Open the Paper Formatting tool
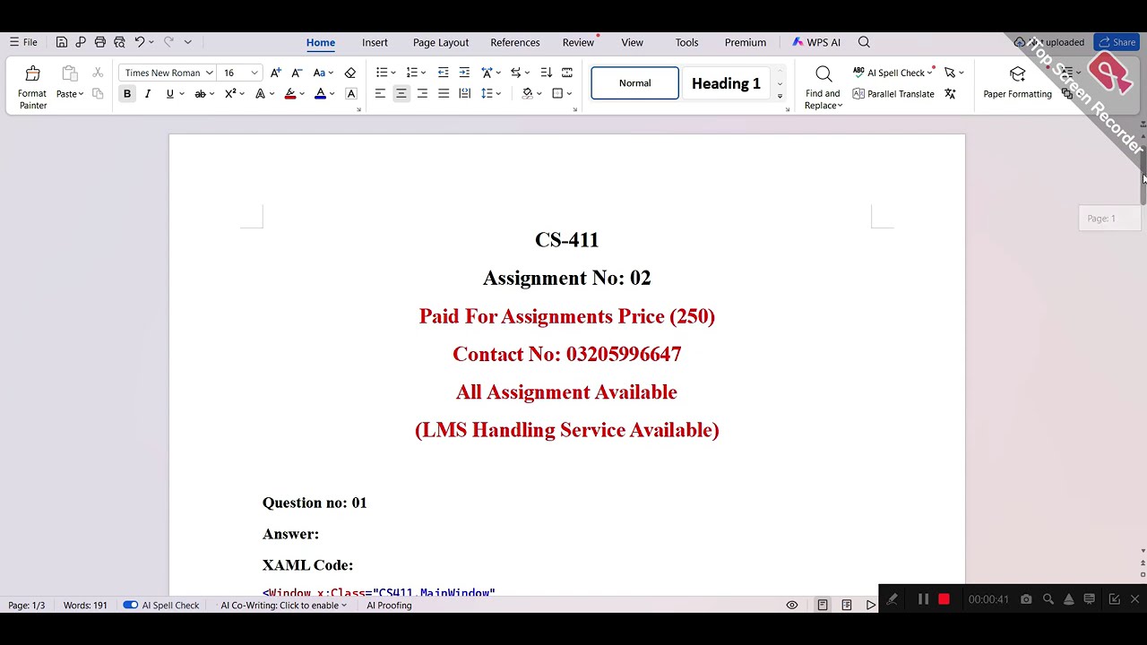 pyautogui.click(x=1017, y=82)
